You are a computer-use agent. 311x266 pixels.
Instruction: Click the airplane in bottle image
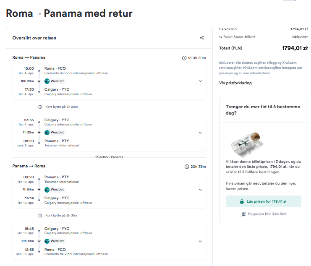(246, 144)
